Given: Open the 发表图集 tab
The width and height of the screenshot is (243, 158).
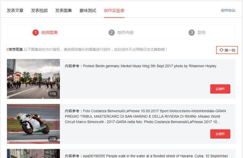Looking at the screenshot, I should coord(63,11).
